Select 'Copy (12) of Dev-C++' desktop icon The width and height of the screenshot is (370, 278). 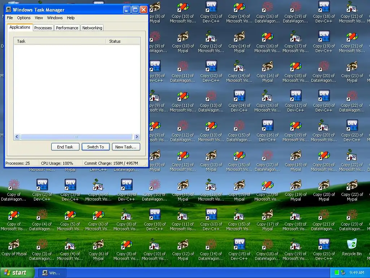click(211, 72)
